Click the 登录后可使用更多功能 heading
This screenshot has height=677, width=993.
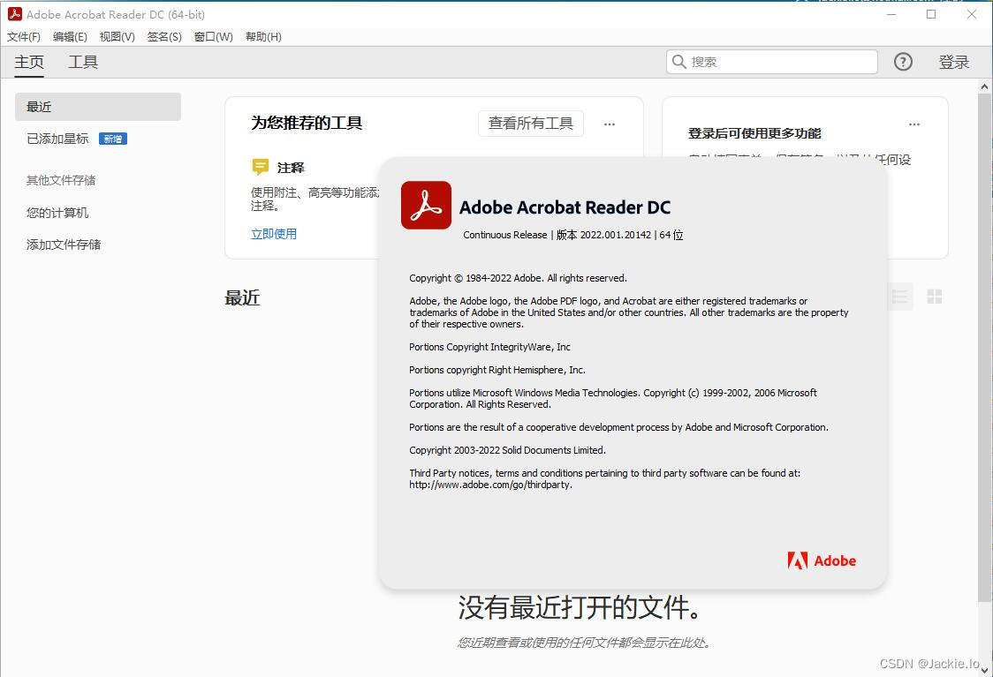(754, 133)
